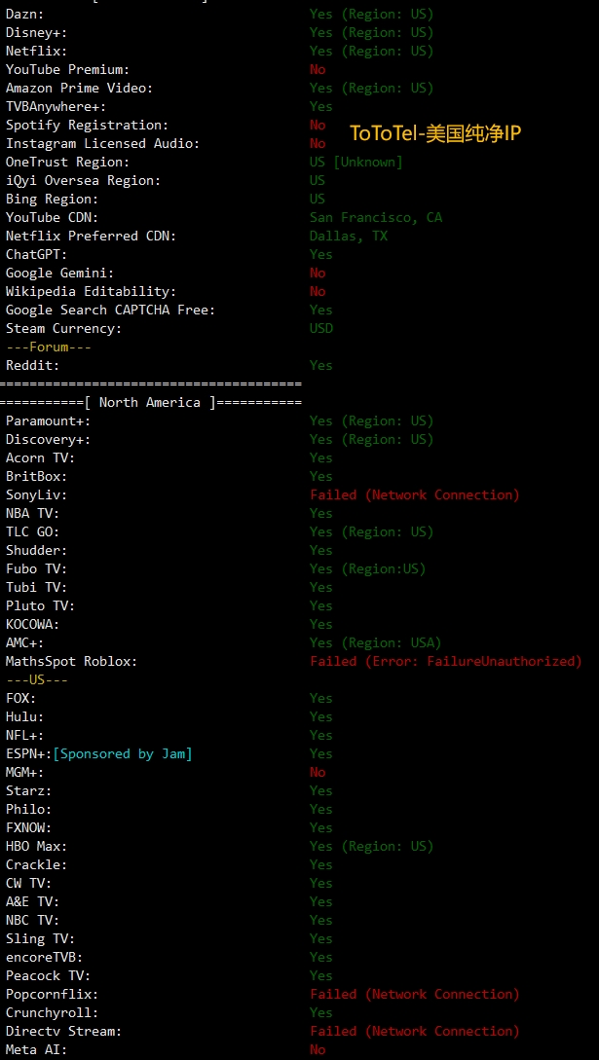599x1060 pixels.
Task: Click the "Google Gemini:" label
Action: click(59, 273)
